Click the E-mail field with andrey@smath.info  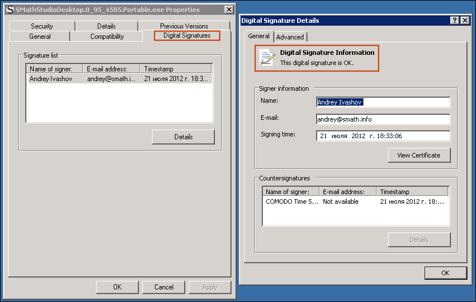pyautogui.click(x=383, y=119)
